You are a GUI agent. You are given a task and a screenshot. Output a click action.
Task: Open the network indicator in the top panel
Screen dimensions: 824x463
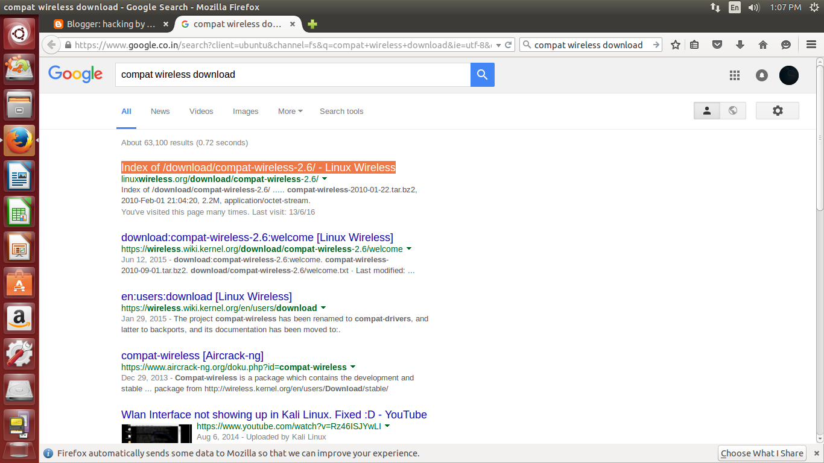coord(715,7)
